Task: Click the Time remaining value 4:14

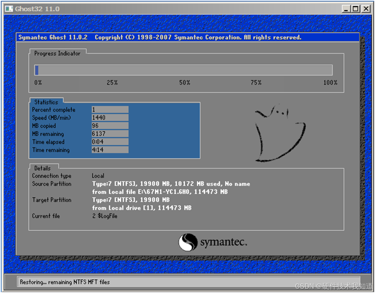Action: [110, 150]
